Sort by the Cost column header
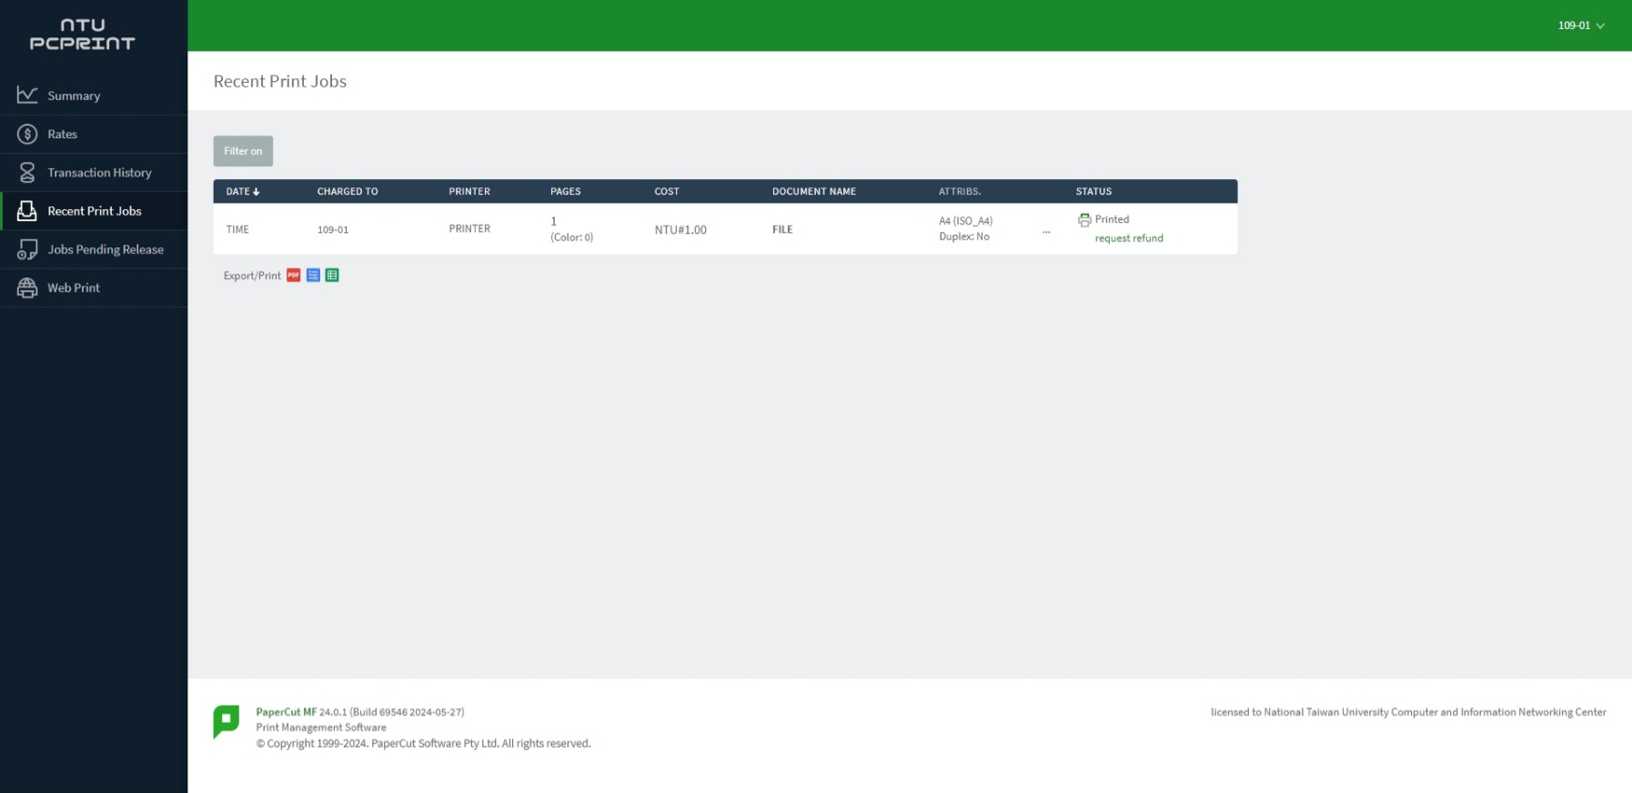1632x793 pixels. pyautogui.click(x=666, y=192)
